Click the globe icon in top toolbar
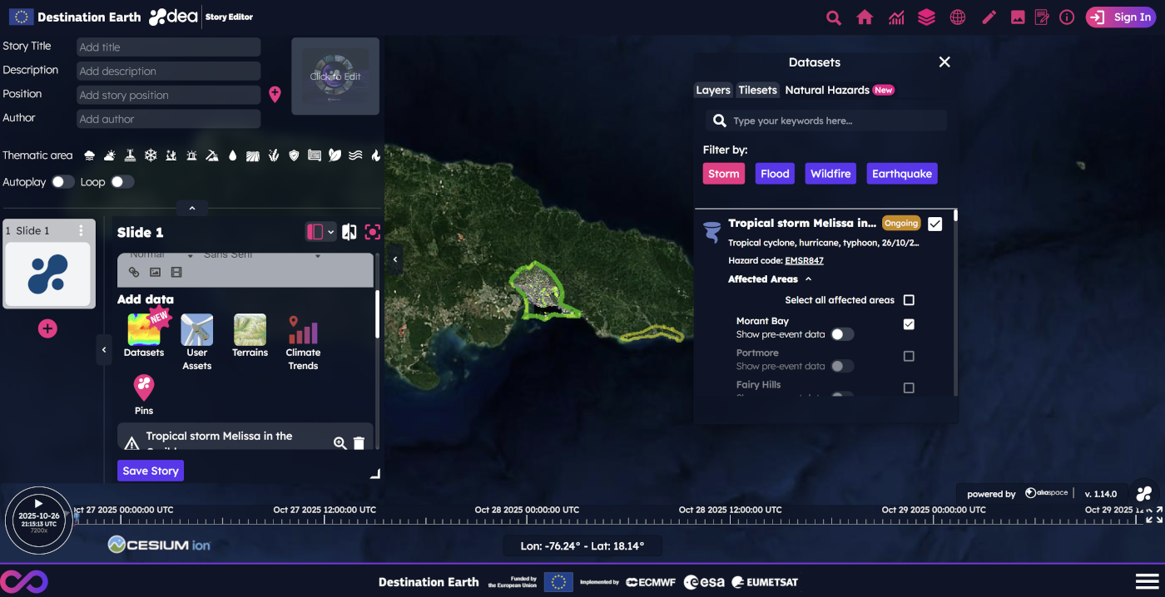1165x597 pixels. point(958,17)
